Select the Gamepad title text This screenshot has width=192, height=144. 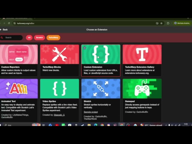pos(130,101)
